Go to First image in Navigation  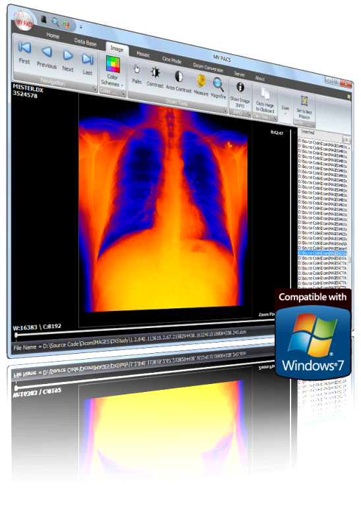24,53
